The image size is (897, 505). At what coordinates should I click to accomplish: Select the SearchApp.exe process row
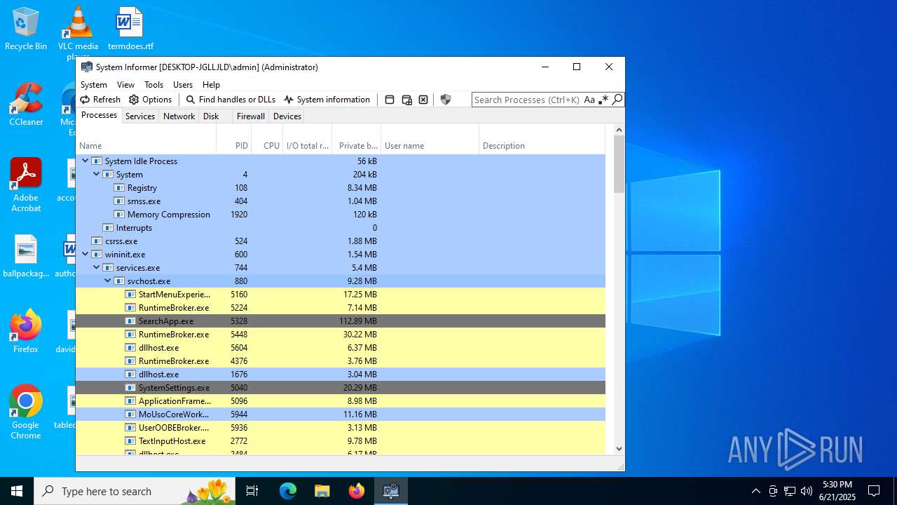point(341,321)
